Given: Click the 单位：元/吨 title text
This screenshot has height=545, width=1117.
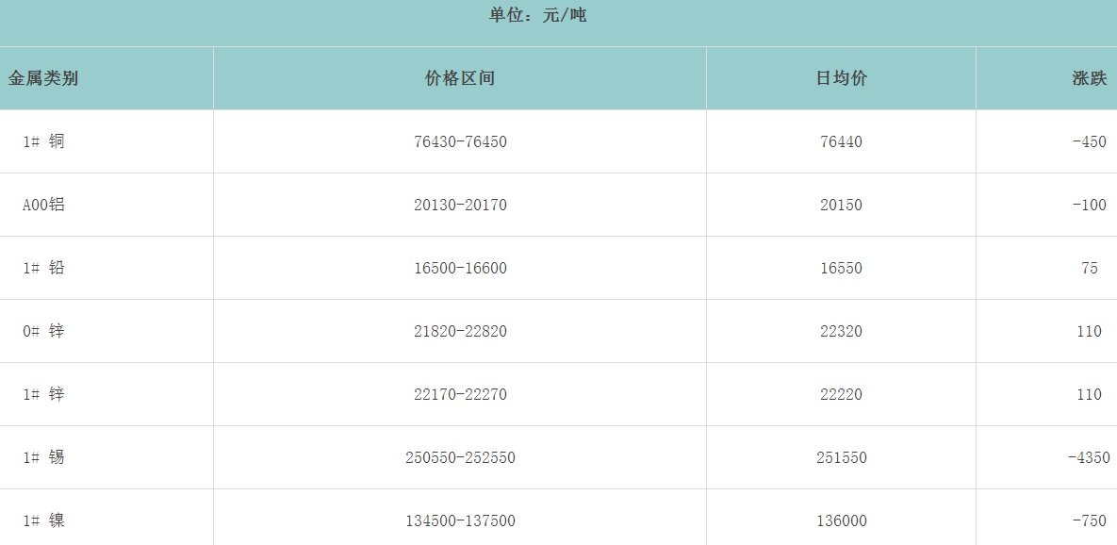Looking at the screenshot, I should (x=538, y=16).
